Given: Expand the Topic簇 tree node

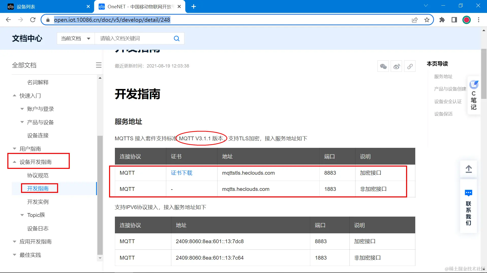Looking at the screenshot, I should click(x=22, y=215).
